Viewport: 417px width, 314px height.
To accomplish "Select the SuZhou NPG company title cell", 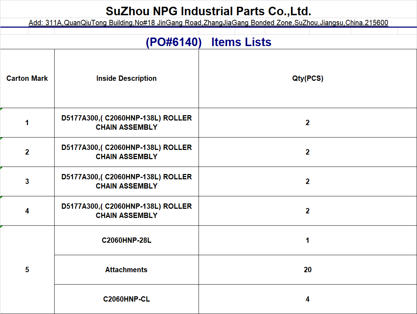I will pyautogui.click(x=208, y=11).
